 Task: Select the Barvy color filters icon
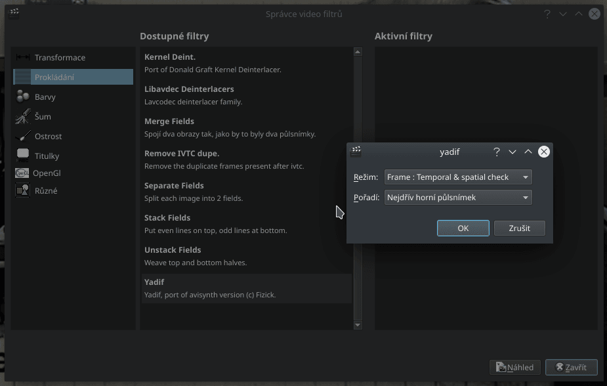pyautogui.click(x=24, y=96)
